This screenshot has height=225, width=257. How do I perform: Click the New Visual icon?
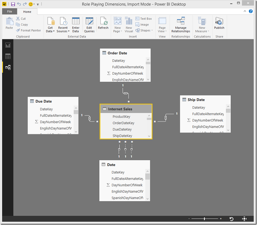pyautogui.click(x=129, y=21)
